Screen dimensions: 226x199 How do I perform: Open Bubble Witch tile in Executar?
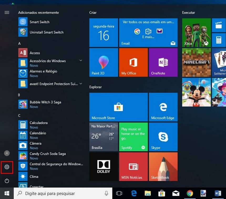tap(219, 92)
